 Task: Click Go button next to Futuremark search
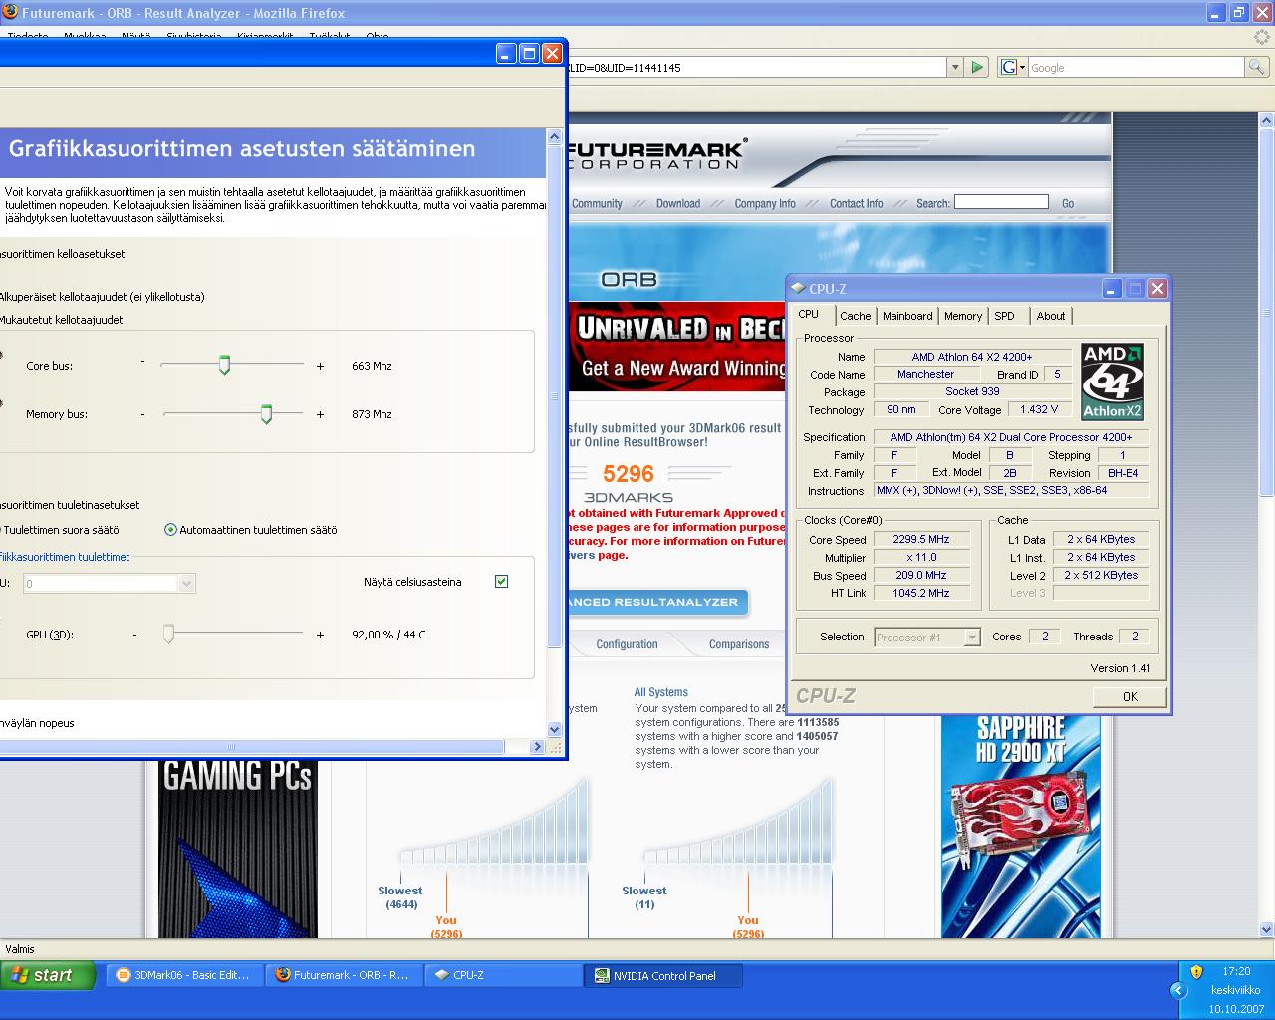pos(1068,203)
